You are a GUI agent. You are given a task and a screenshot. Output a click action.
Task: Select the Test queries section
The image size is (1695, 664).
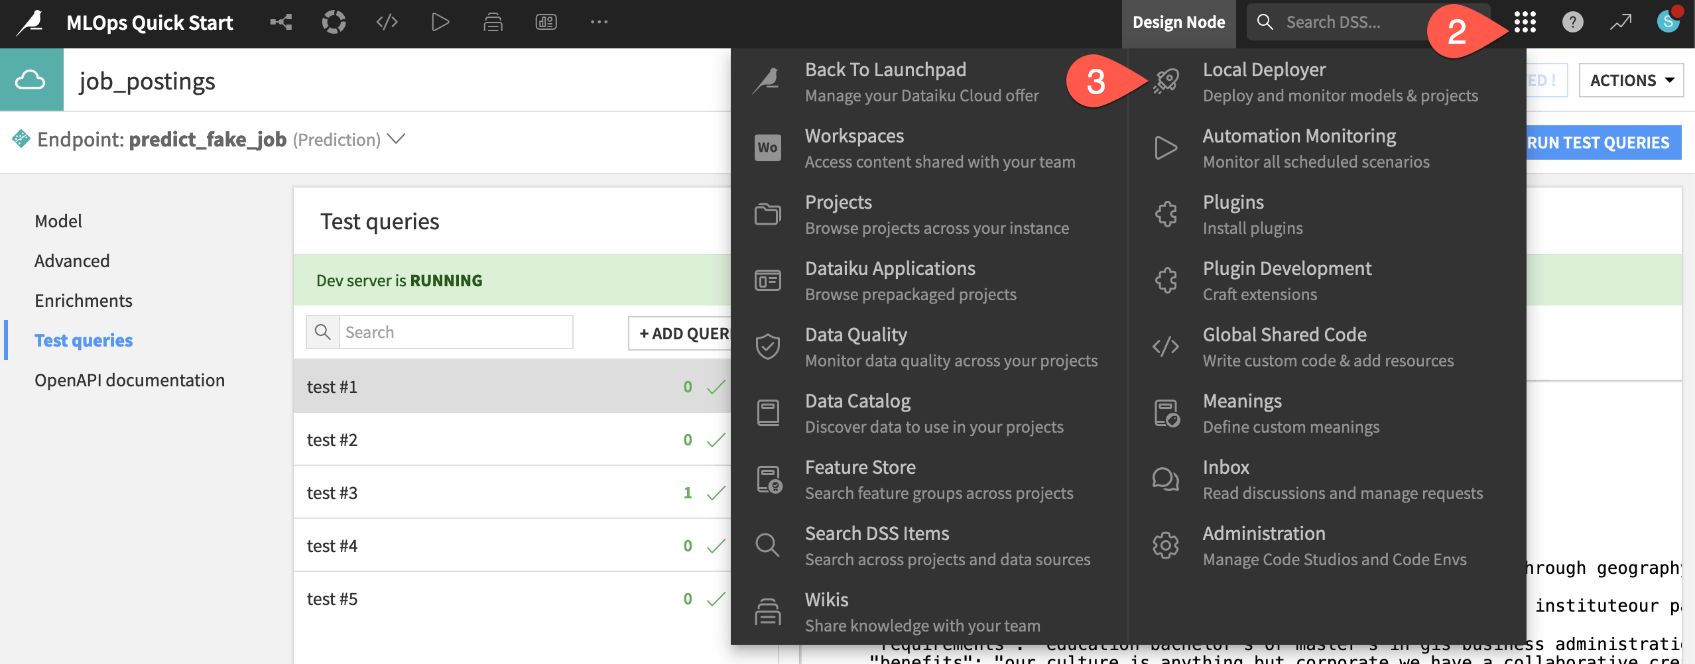coord(84,341)
